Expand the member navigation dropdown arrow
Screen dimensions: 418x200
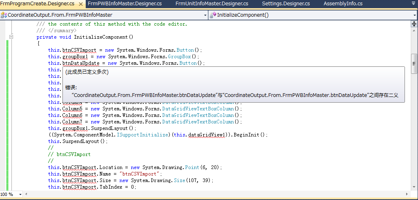point(415,15)
